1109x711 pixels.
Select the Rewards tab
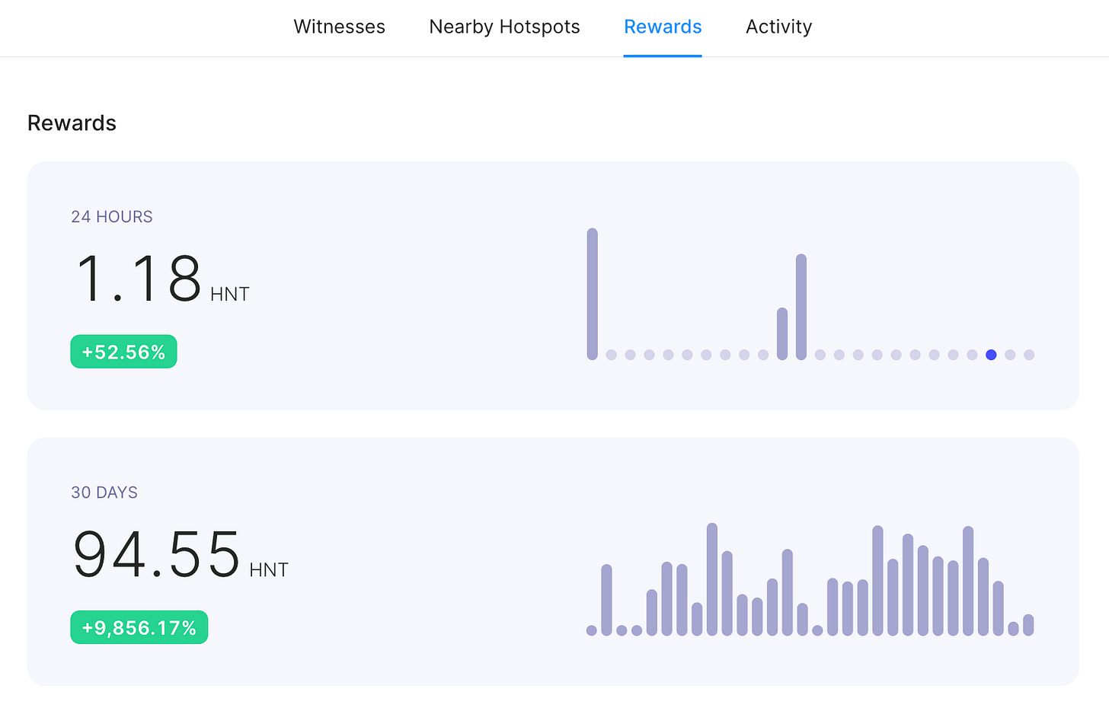click(663, 27)
